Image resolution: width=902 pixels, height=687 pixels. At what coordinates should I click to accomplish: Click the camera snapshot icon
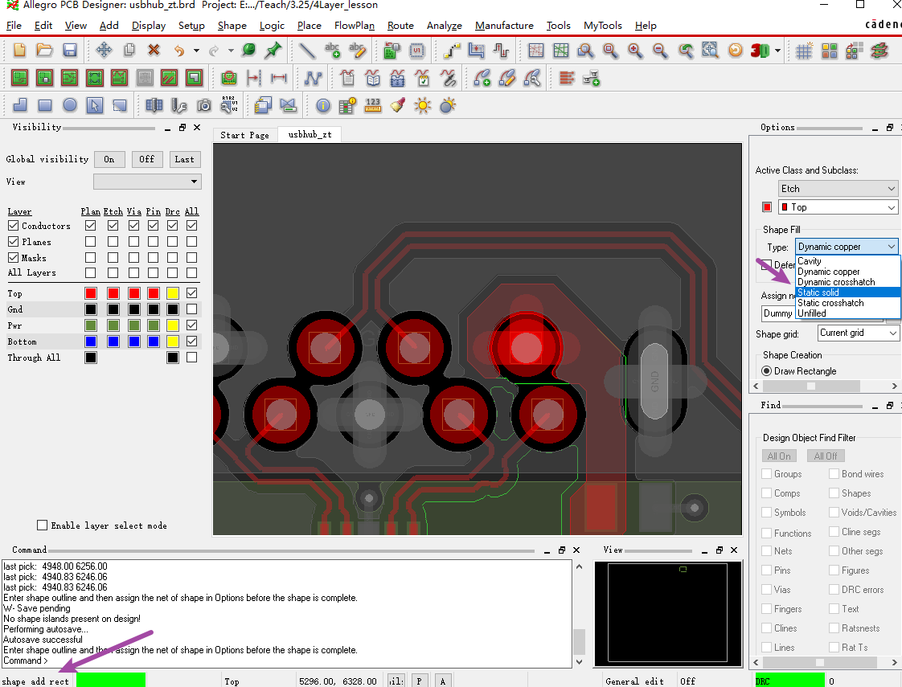pyautogui.click(x=203, y=106)
